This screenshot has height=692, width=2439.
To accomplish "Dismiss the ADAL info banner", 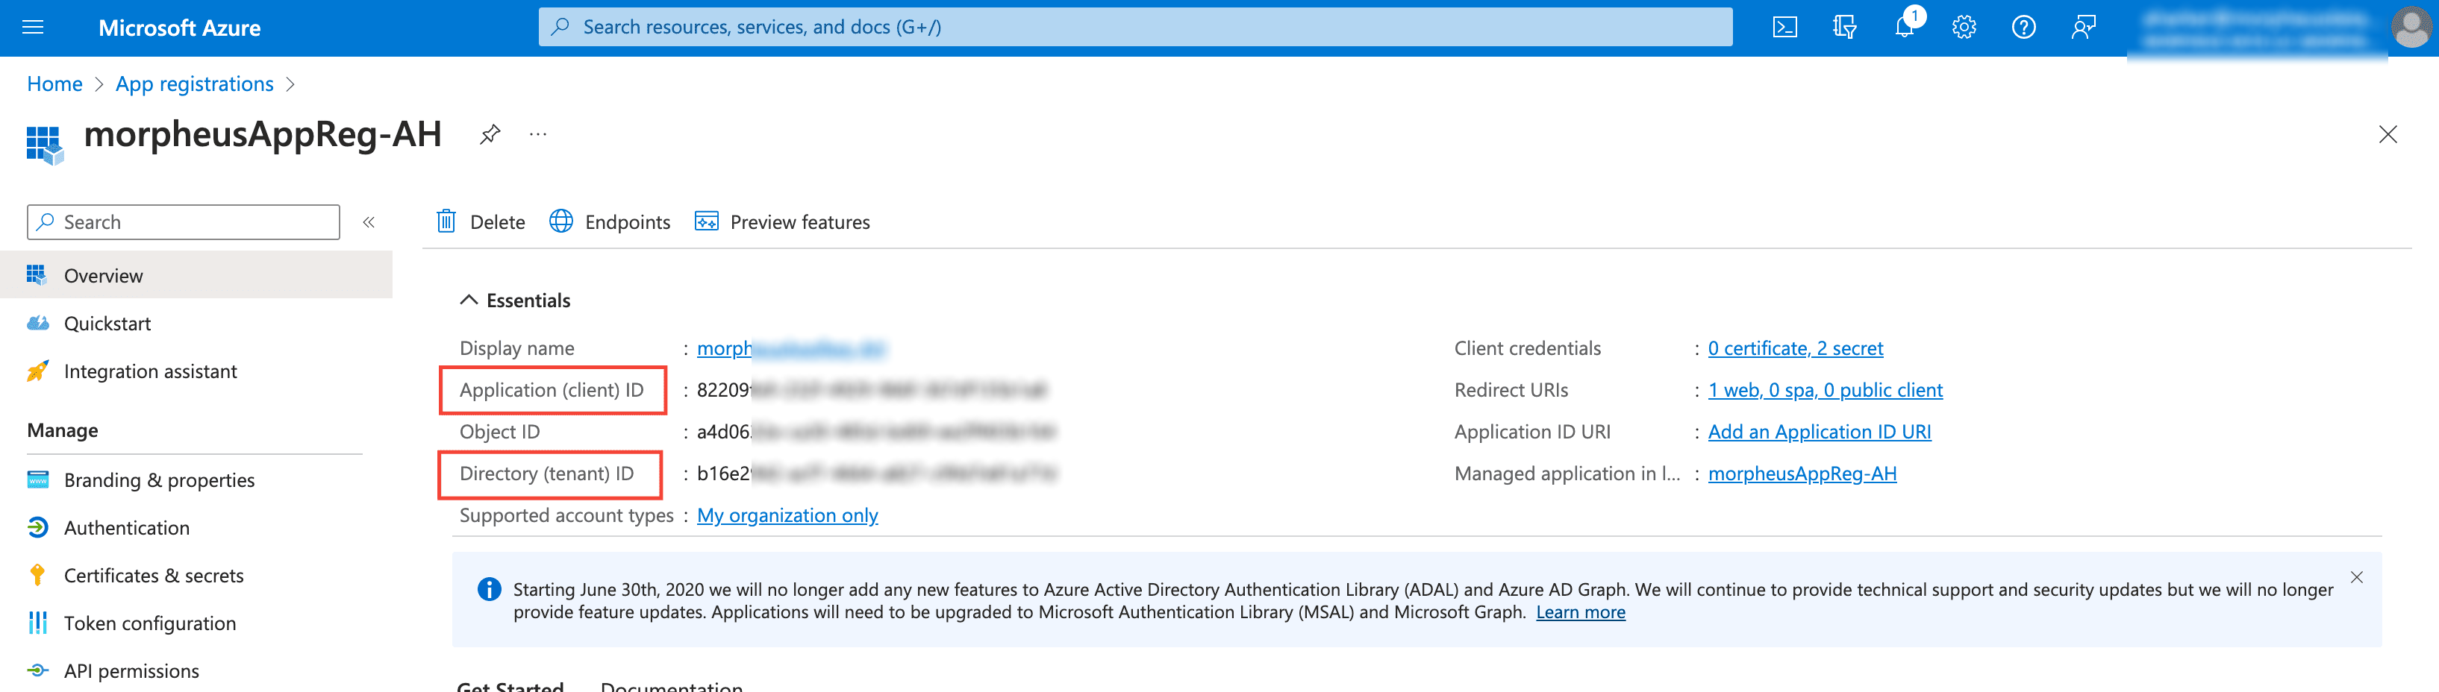I will click(x=2357, y=577).
